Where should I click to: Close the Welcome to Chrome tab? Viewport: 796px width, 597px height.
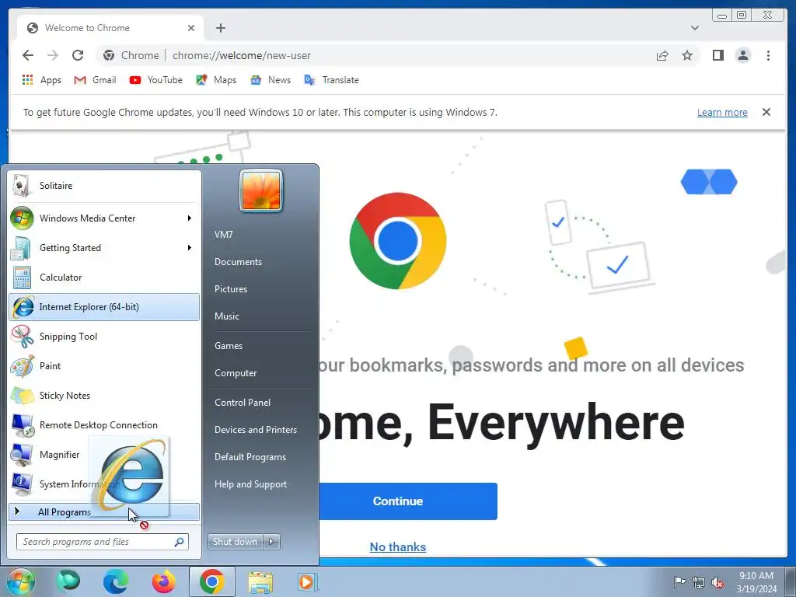[x=191, y=28]
